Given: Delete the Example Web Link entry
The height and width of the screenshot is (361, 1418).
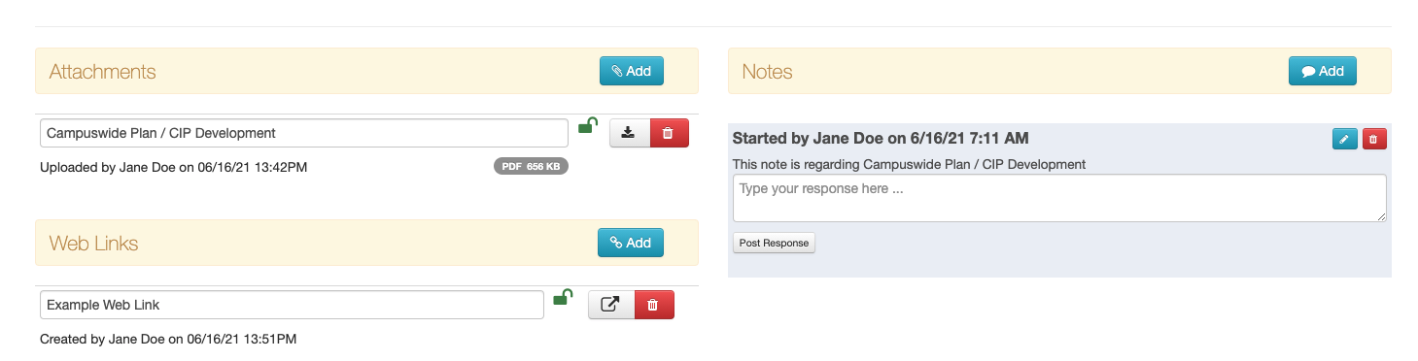Looking at the screenshot, I should [654, 305].
